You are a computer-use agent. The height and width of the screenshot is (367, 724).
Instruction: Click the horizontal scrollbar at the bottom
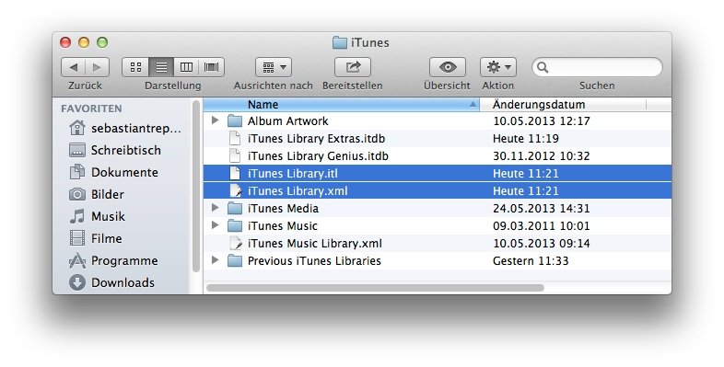click(x=375, y=288)
